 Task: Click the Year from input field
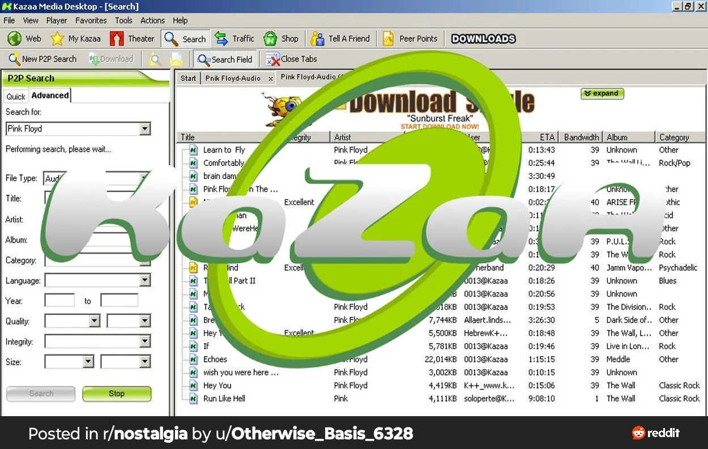pos(59,301)
